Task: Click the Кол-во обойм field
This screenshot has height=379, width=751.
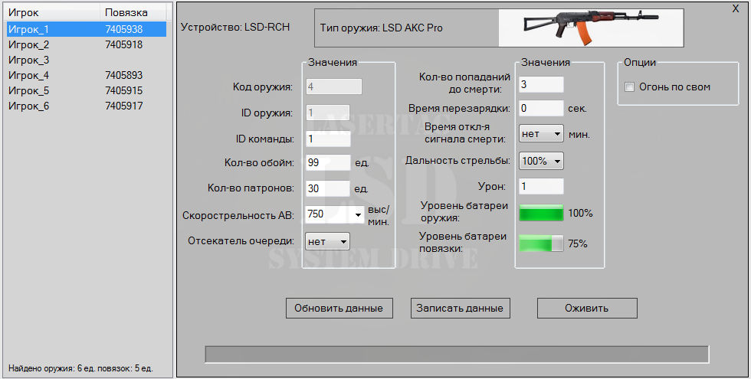Action: point(328,162)
